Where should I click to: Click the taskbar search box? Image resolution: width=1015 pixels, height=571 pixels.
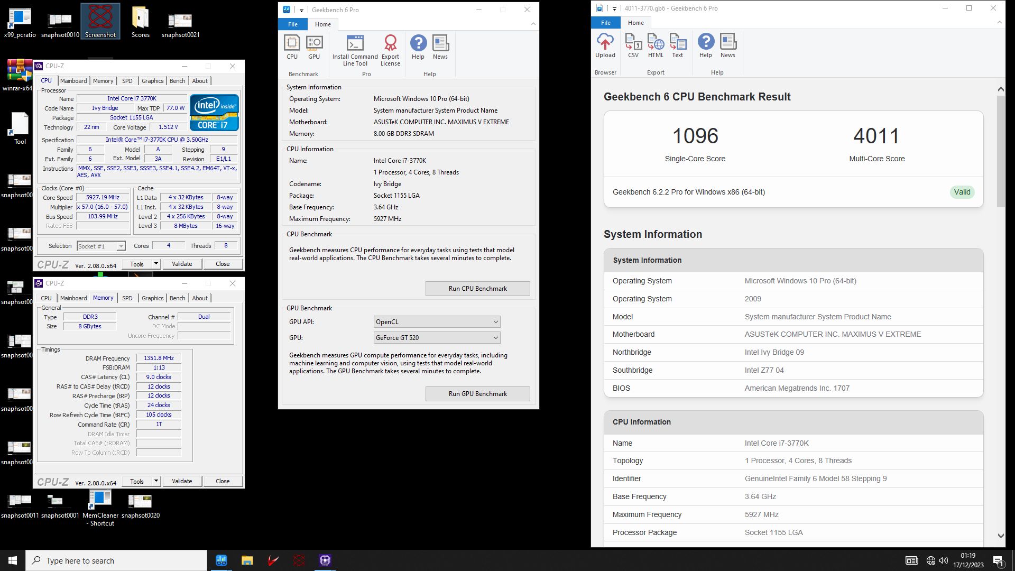pyautogui.click(x=116, y=560)
